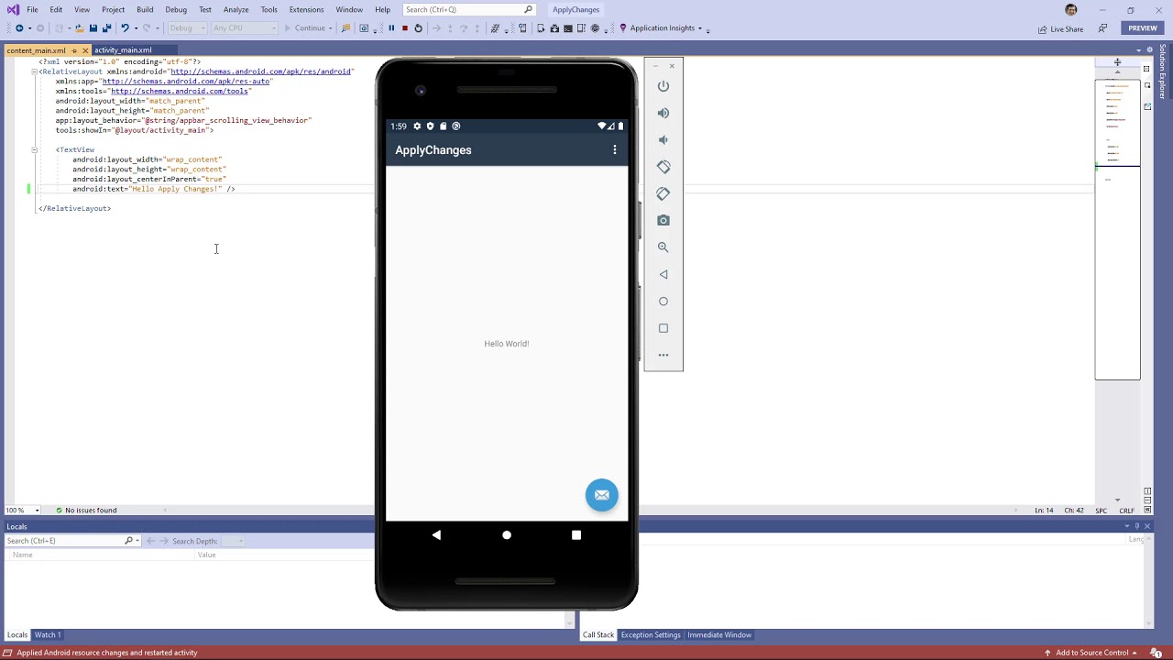Open Exception Settings tab

pos(651,635)
